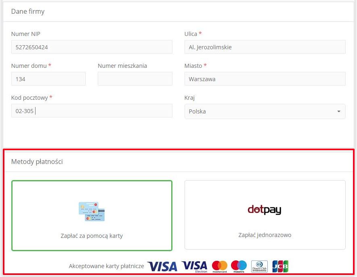Choose the dotpay Zapłać jednorazowo option
This screenshot has width=357, height=277.
point(265,215)
